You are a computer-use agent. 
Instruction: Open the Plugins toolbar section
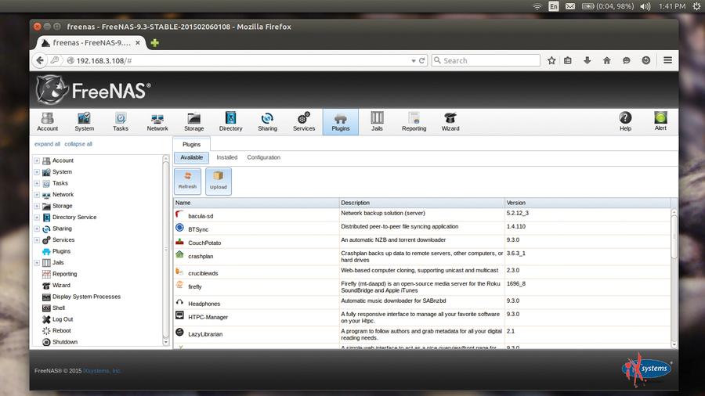click(x=341, y=121)
